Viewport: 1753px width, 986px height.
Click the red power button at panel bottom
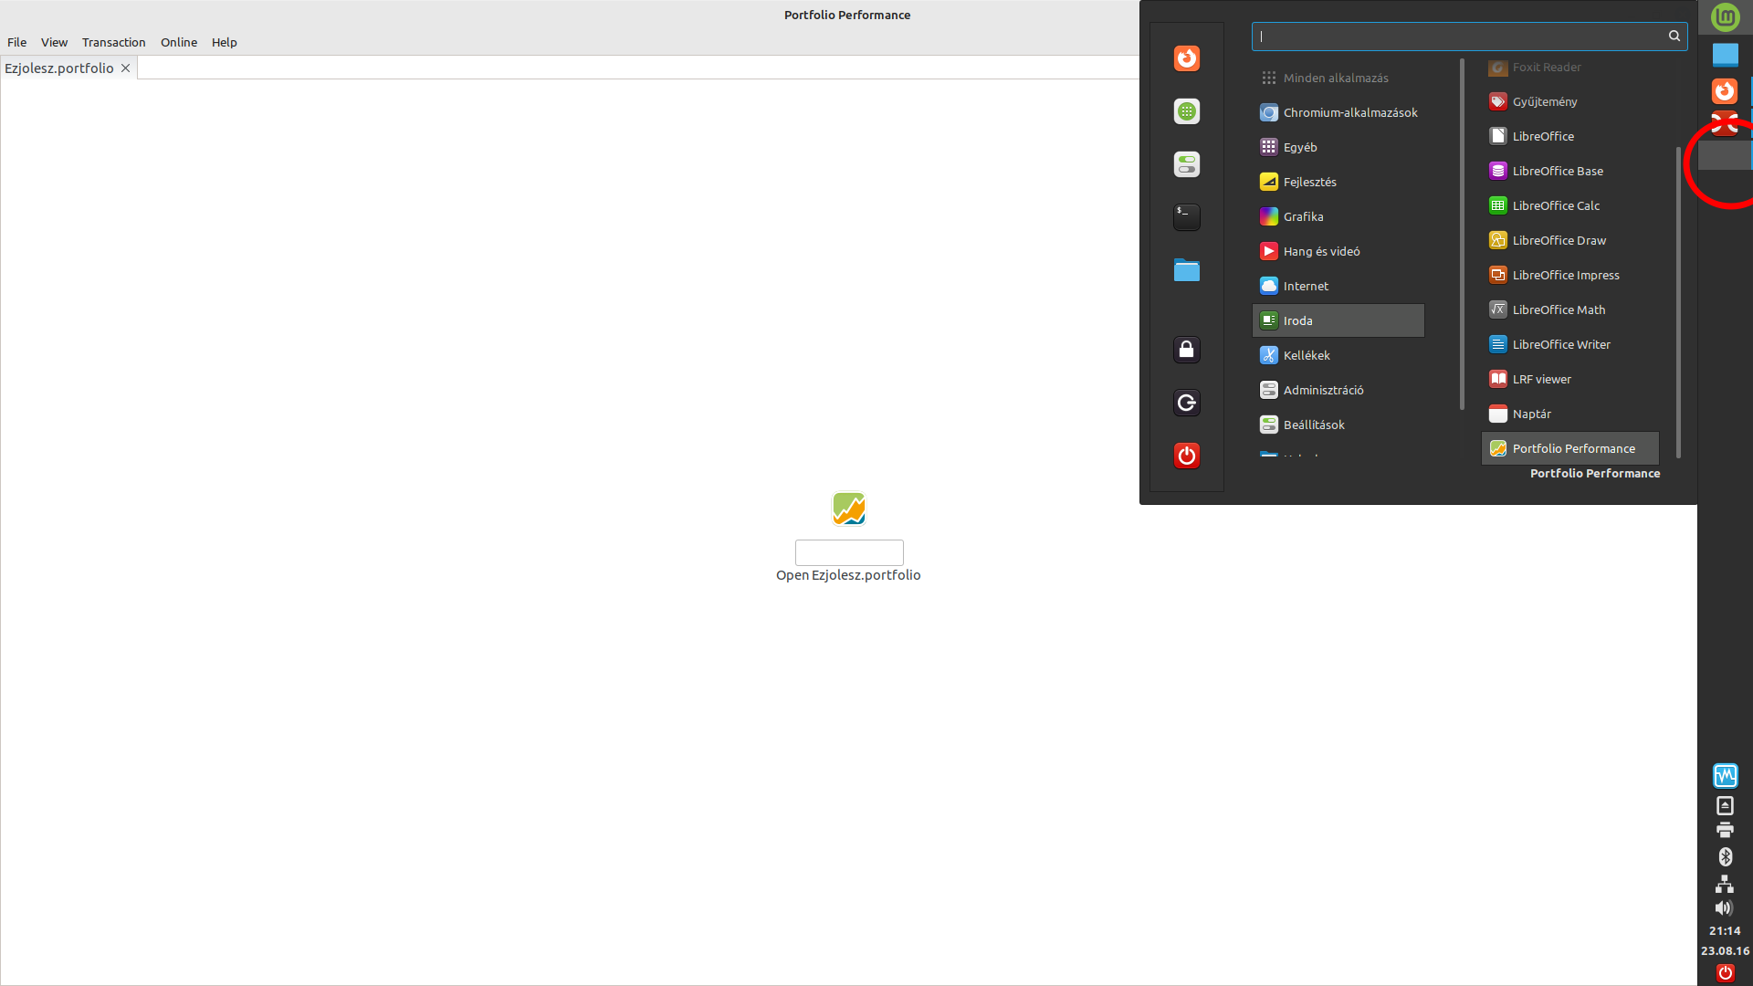pos(1725,973)
